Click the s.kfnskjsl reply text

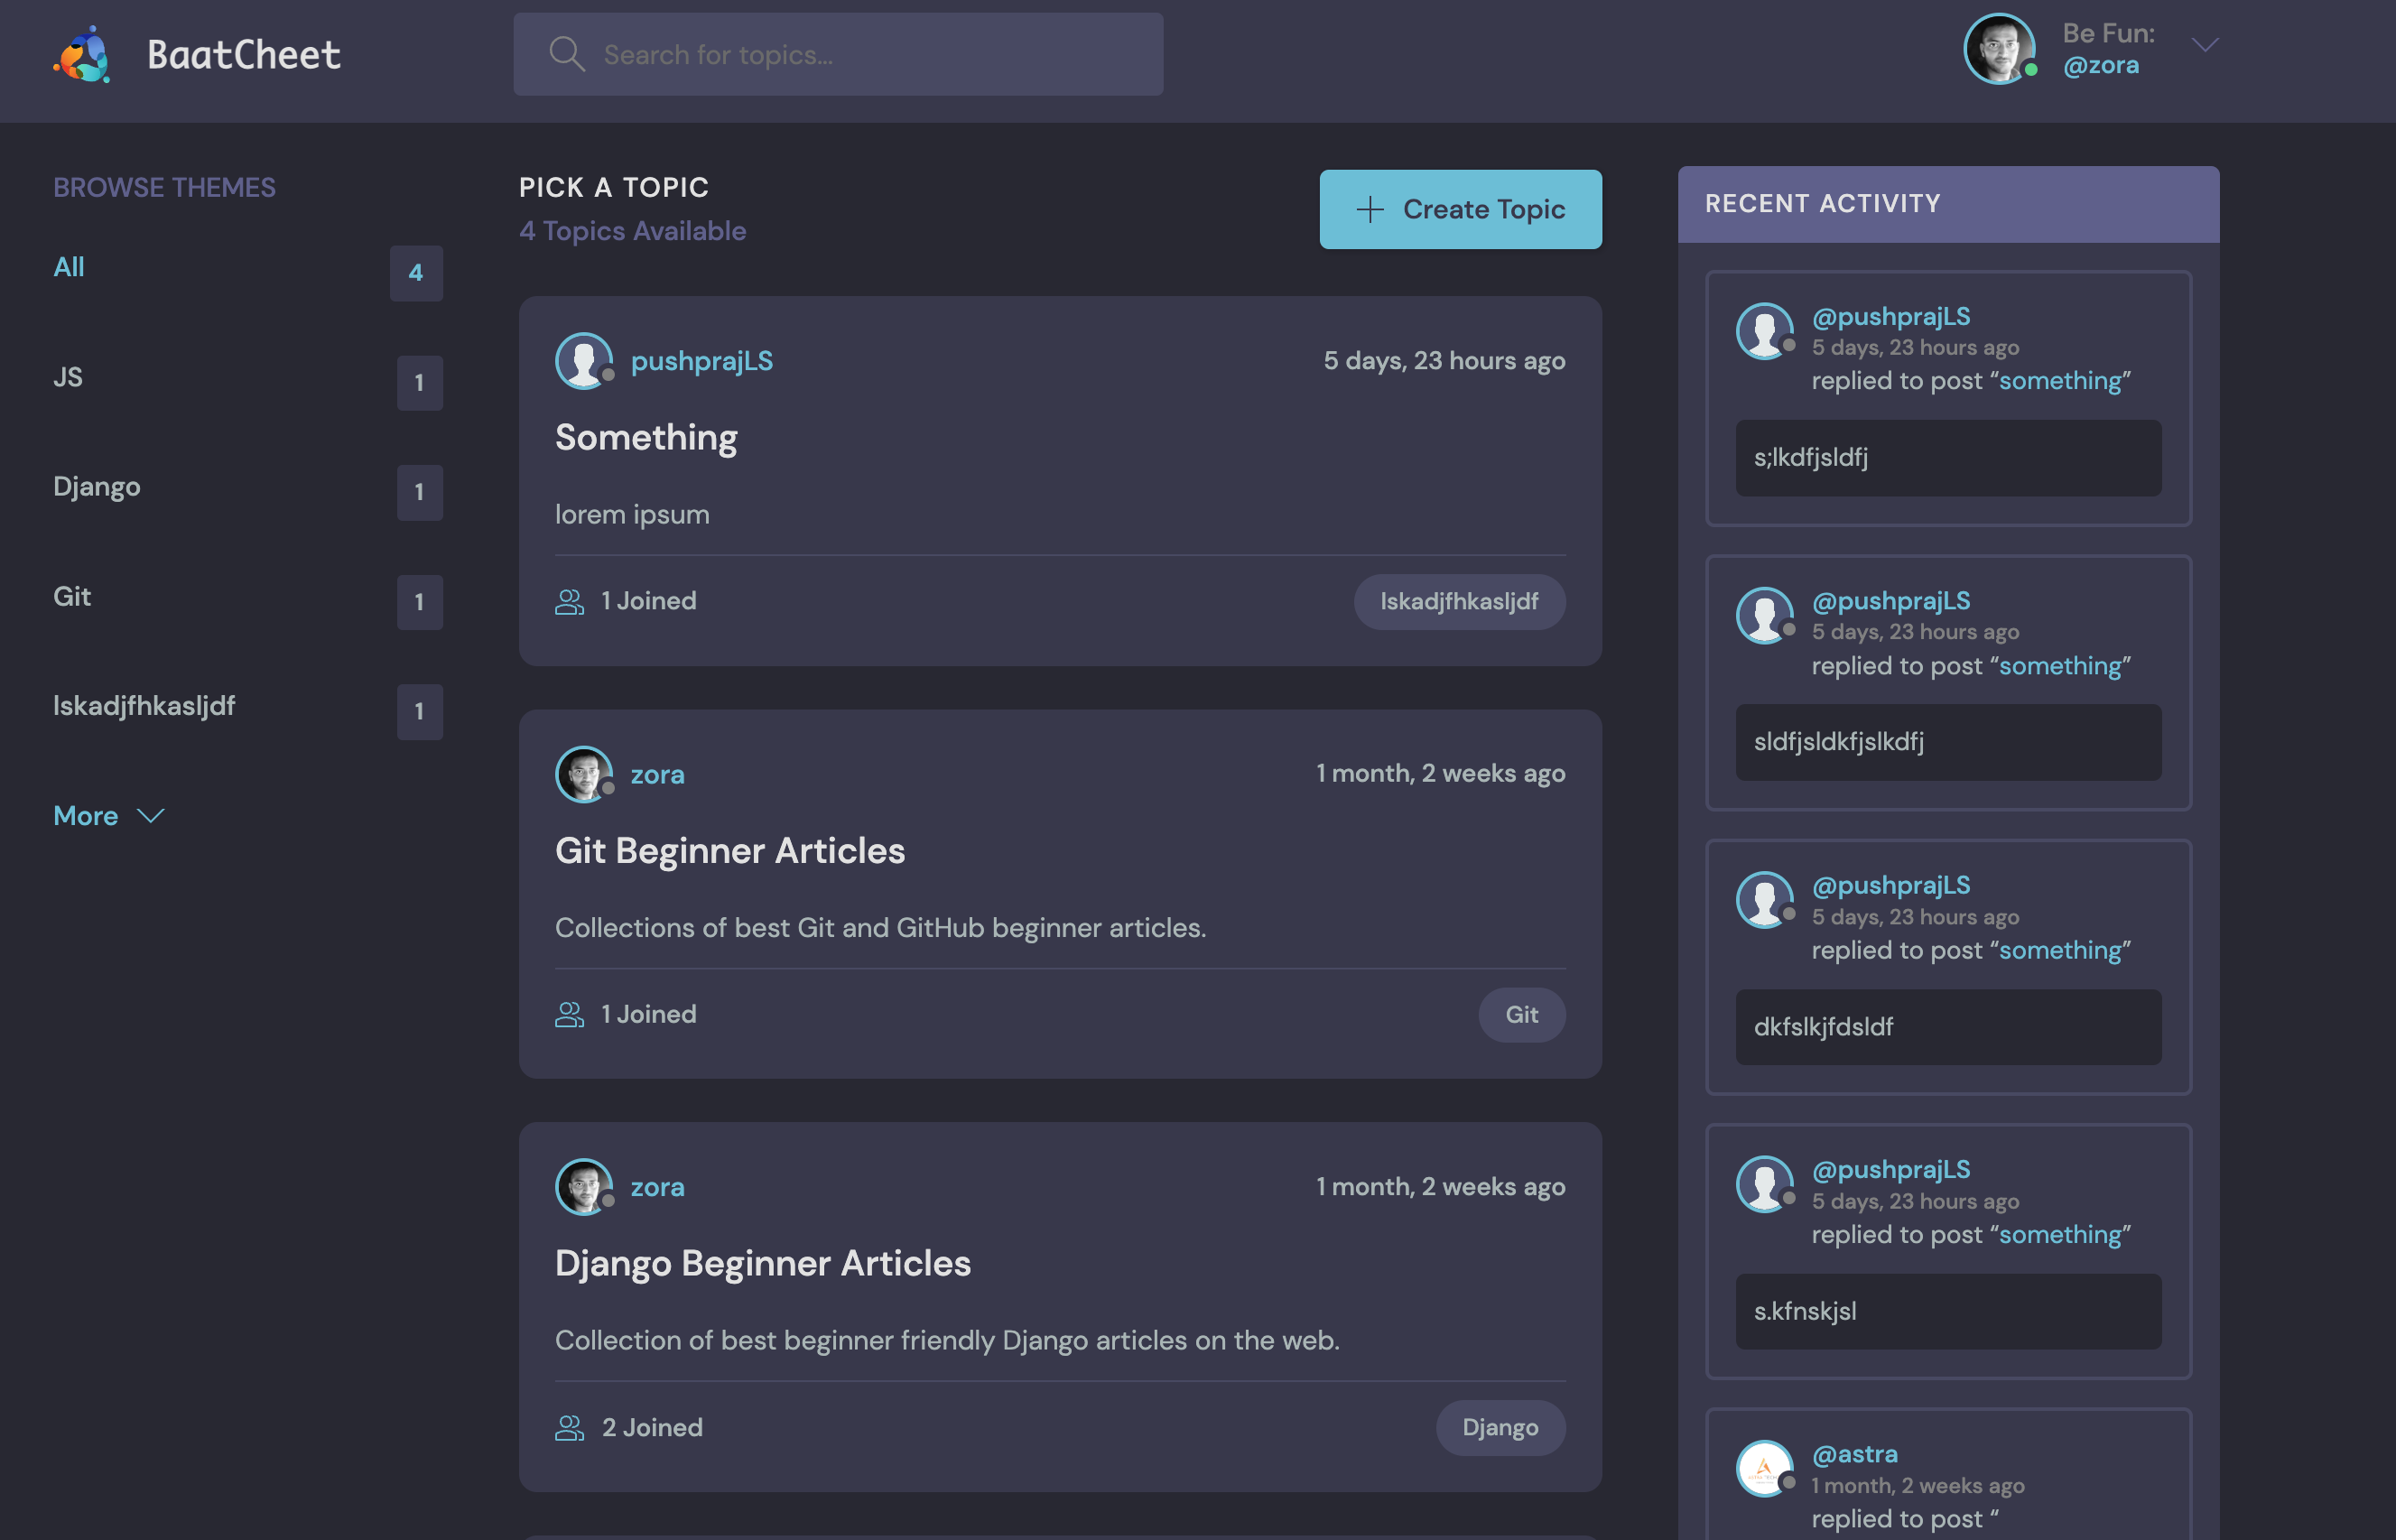[x=1805, y=1311]
